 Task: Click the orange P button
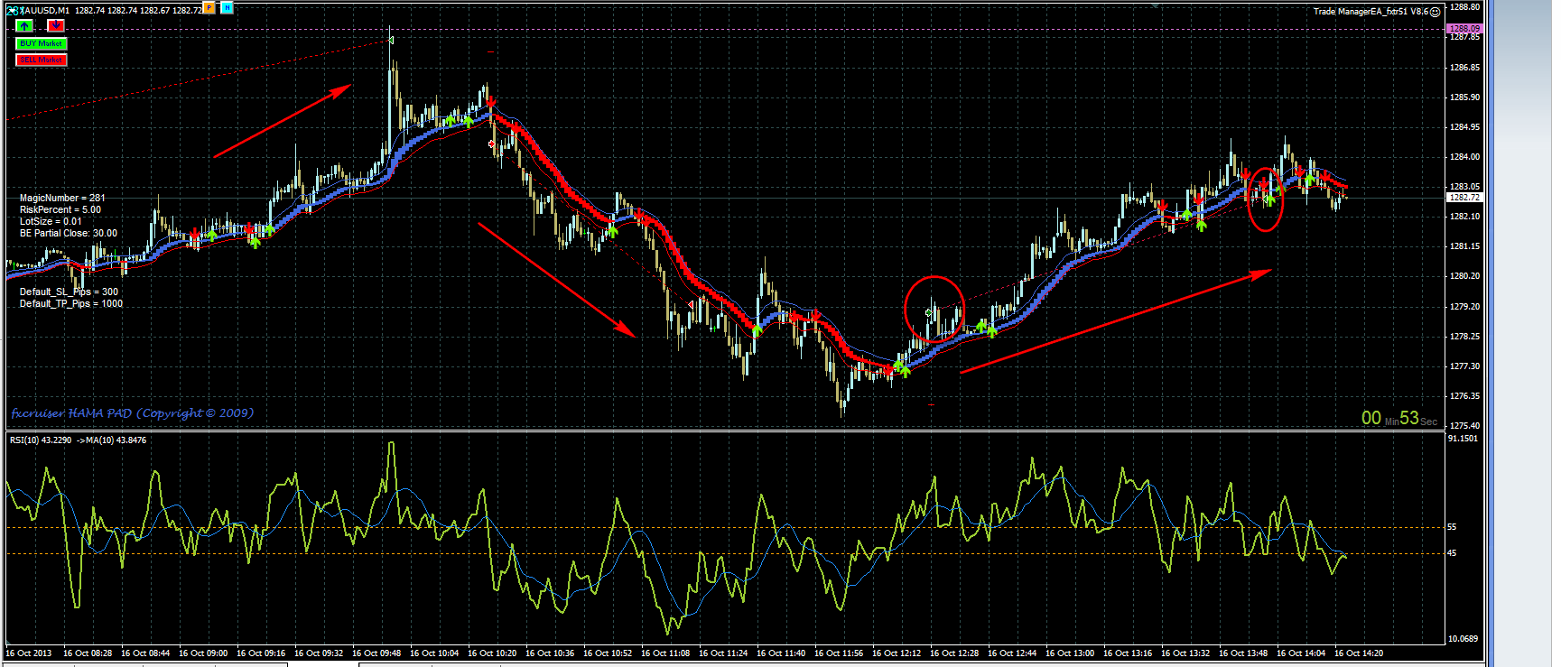tap(209, 8)
